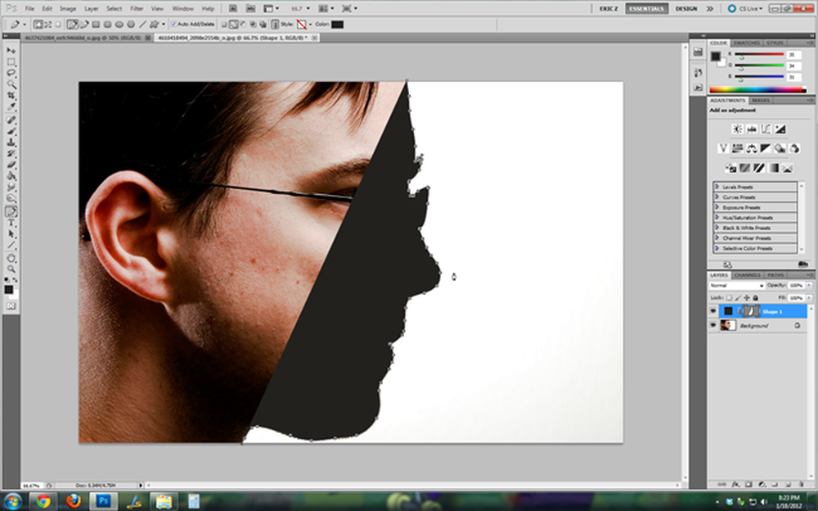
Task: Choose the Freeform Pen option
Action: (84, 25)
